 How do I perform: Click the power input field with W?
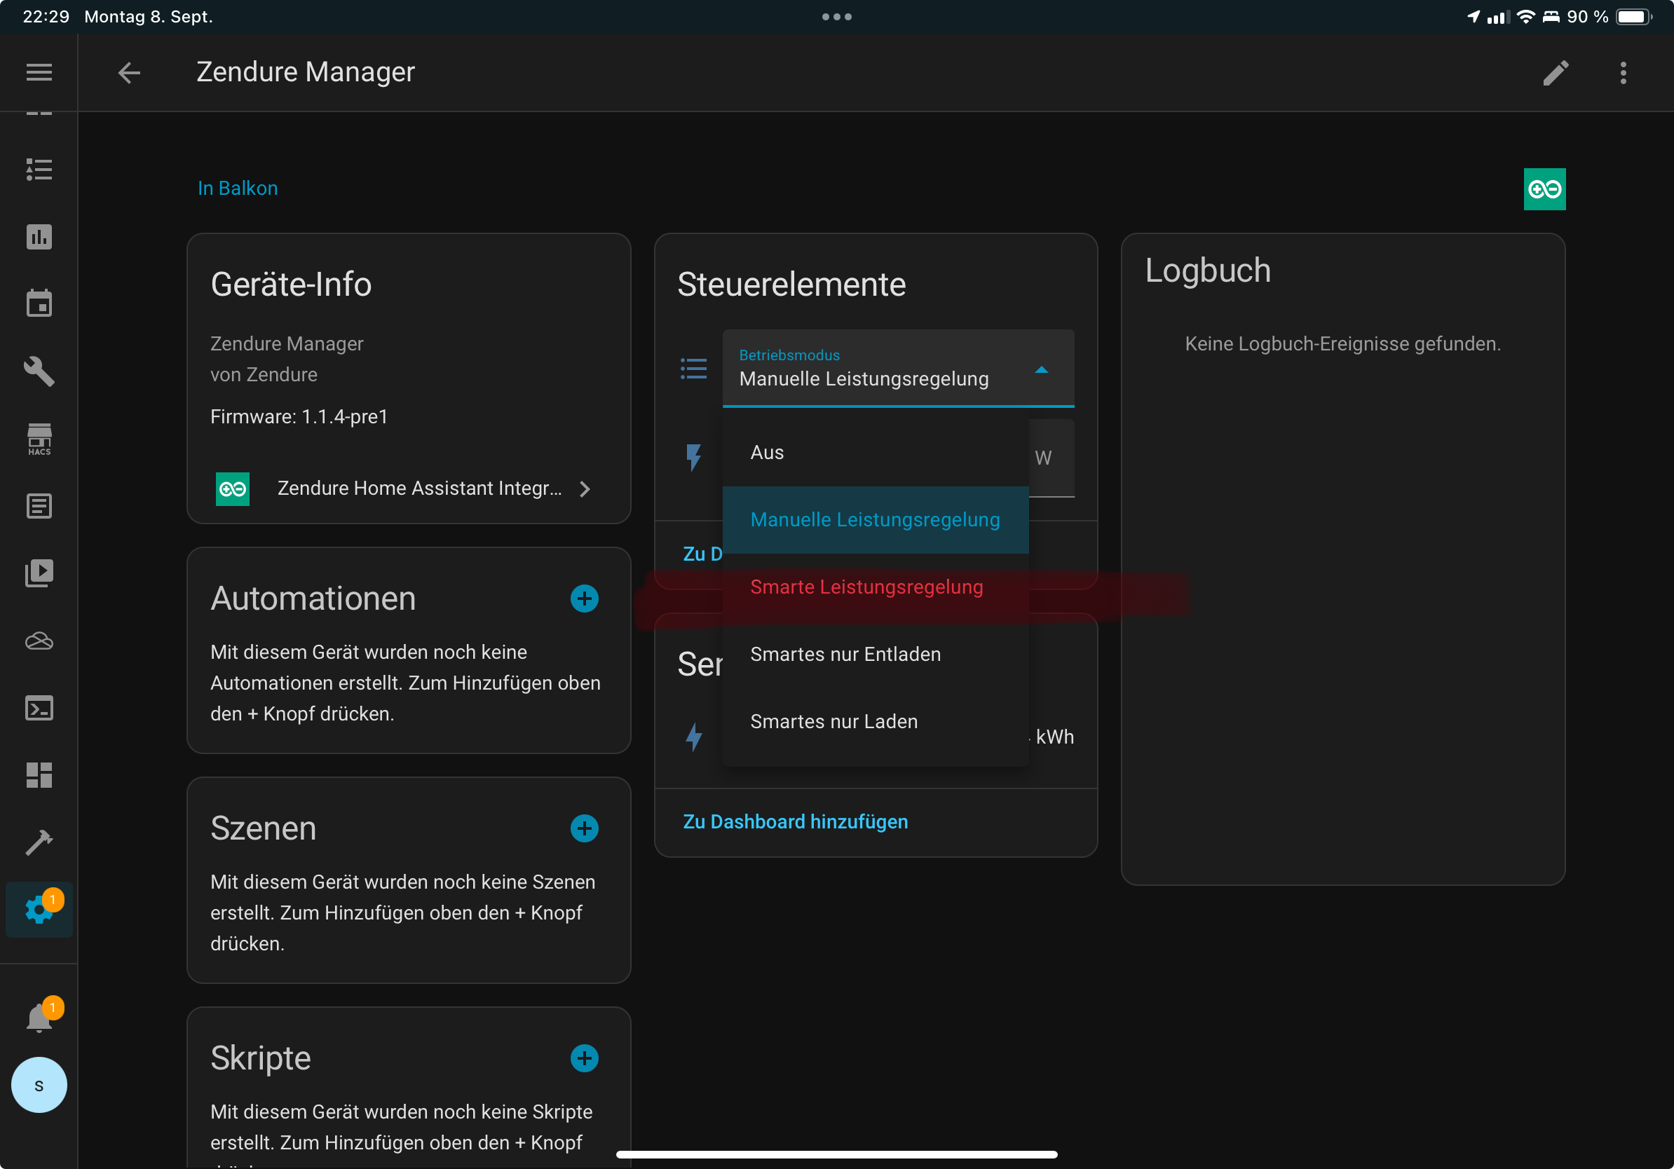click(x=1051, y=458)
